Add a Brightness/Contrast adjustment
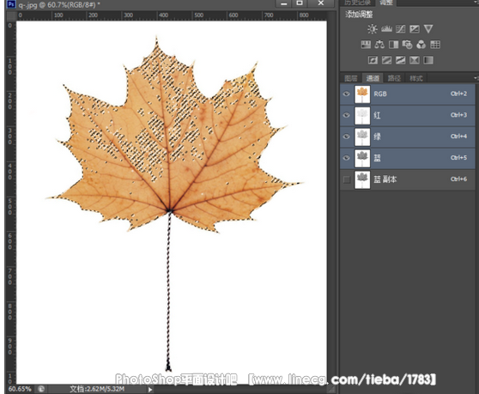Image resolution: width=479 pixels, height=394 pixels. [372, 29]
